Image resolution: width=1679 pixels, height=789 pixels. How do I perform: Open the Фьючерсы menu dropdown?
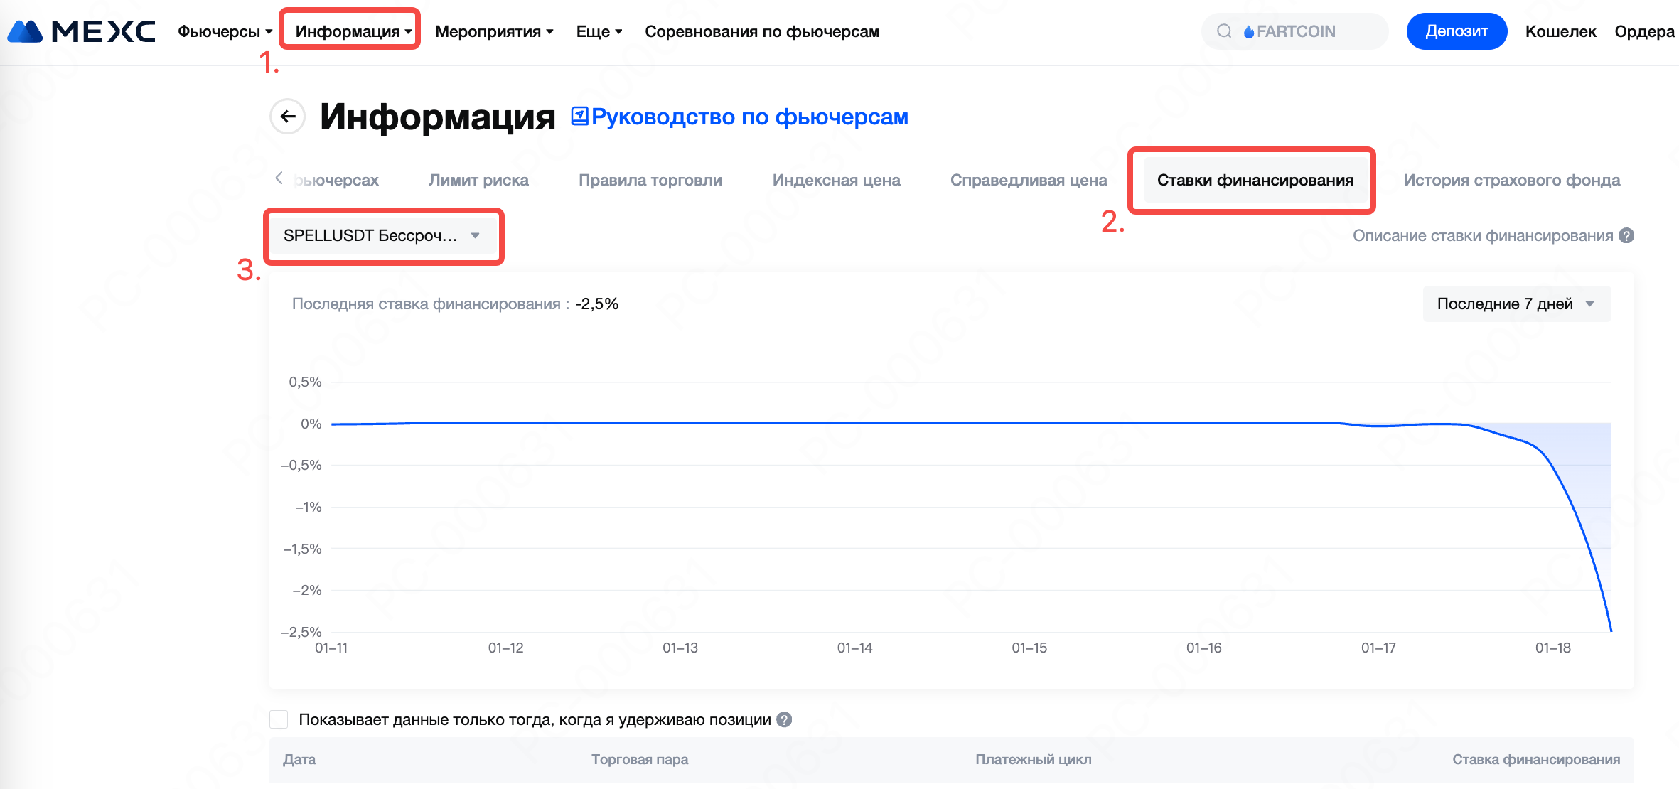pyautogui.click(x=225, y=32)
